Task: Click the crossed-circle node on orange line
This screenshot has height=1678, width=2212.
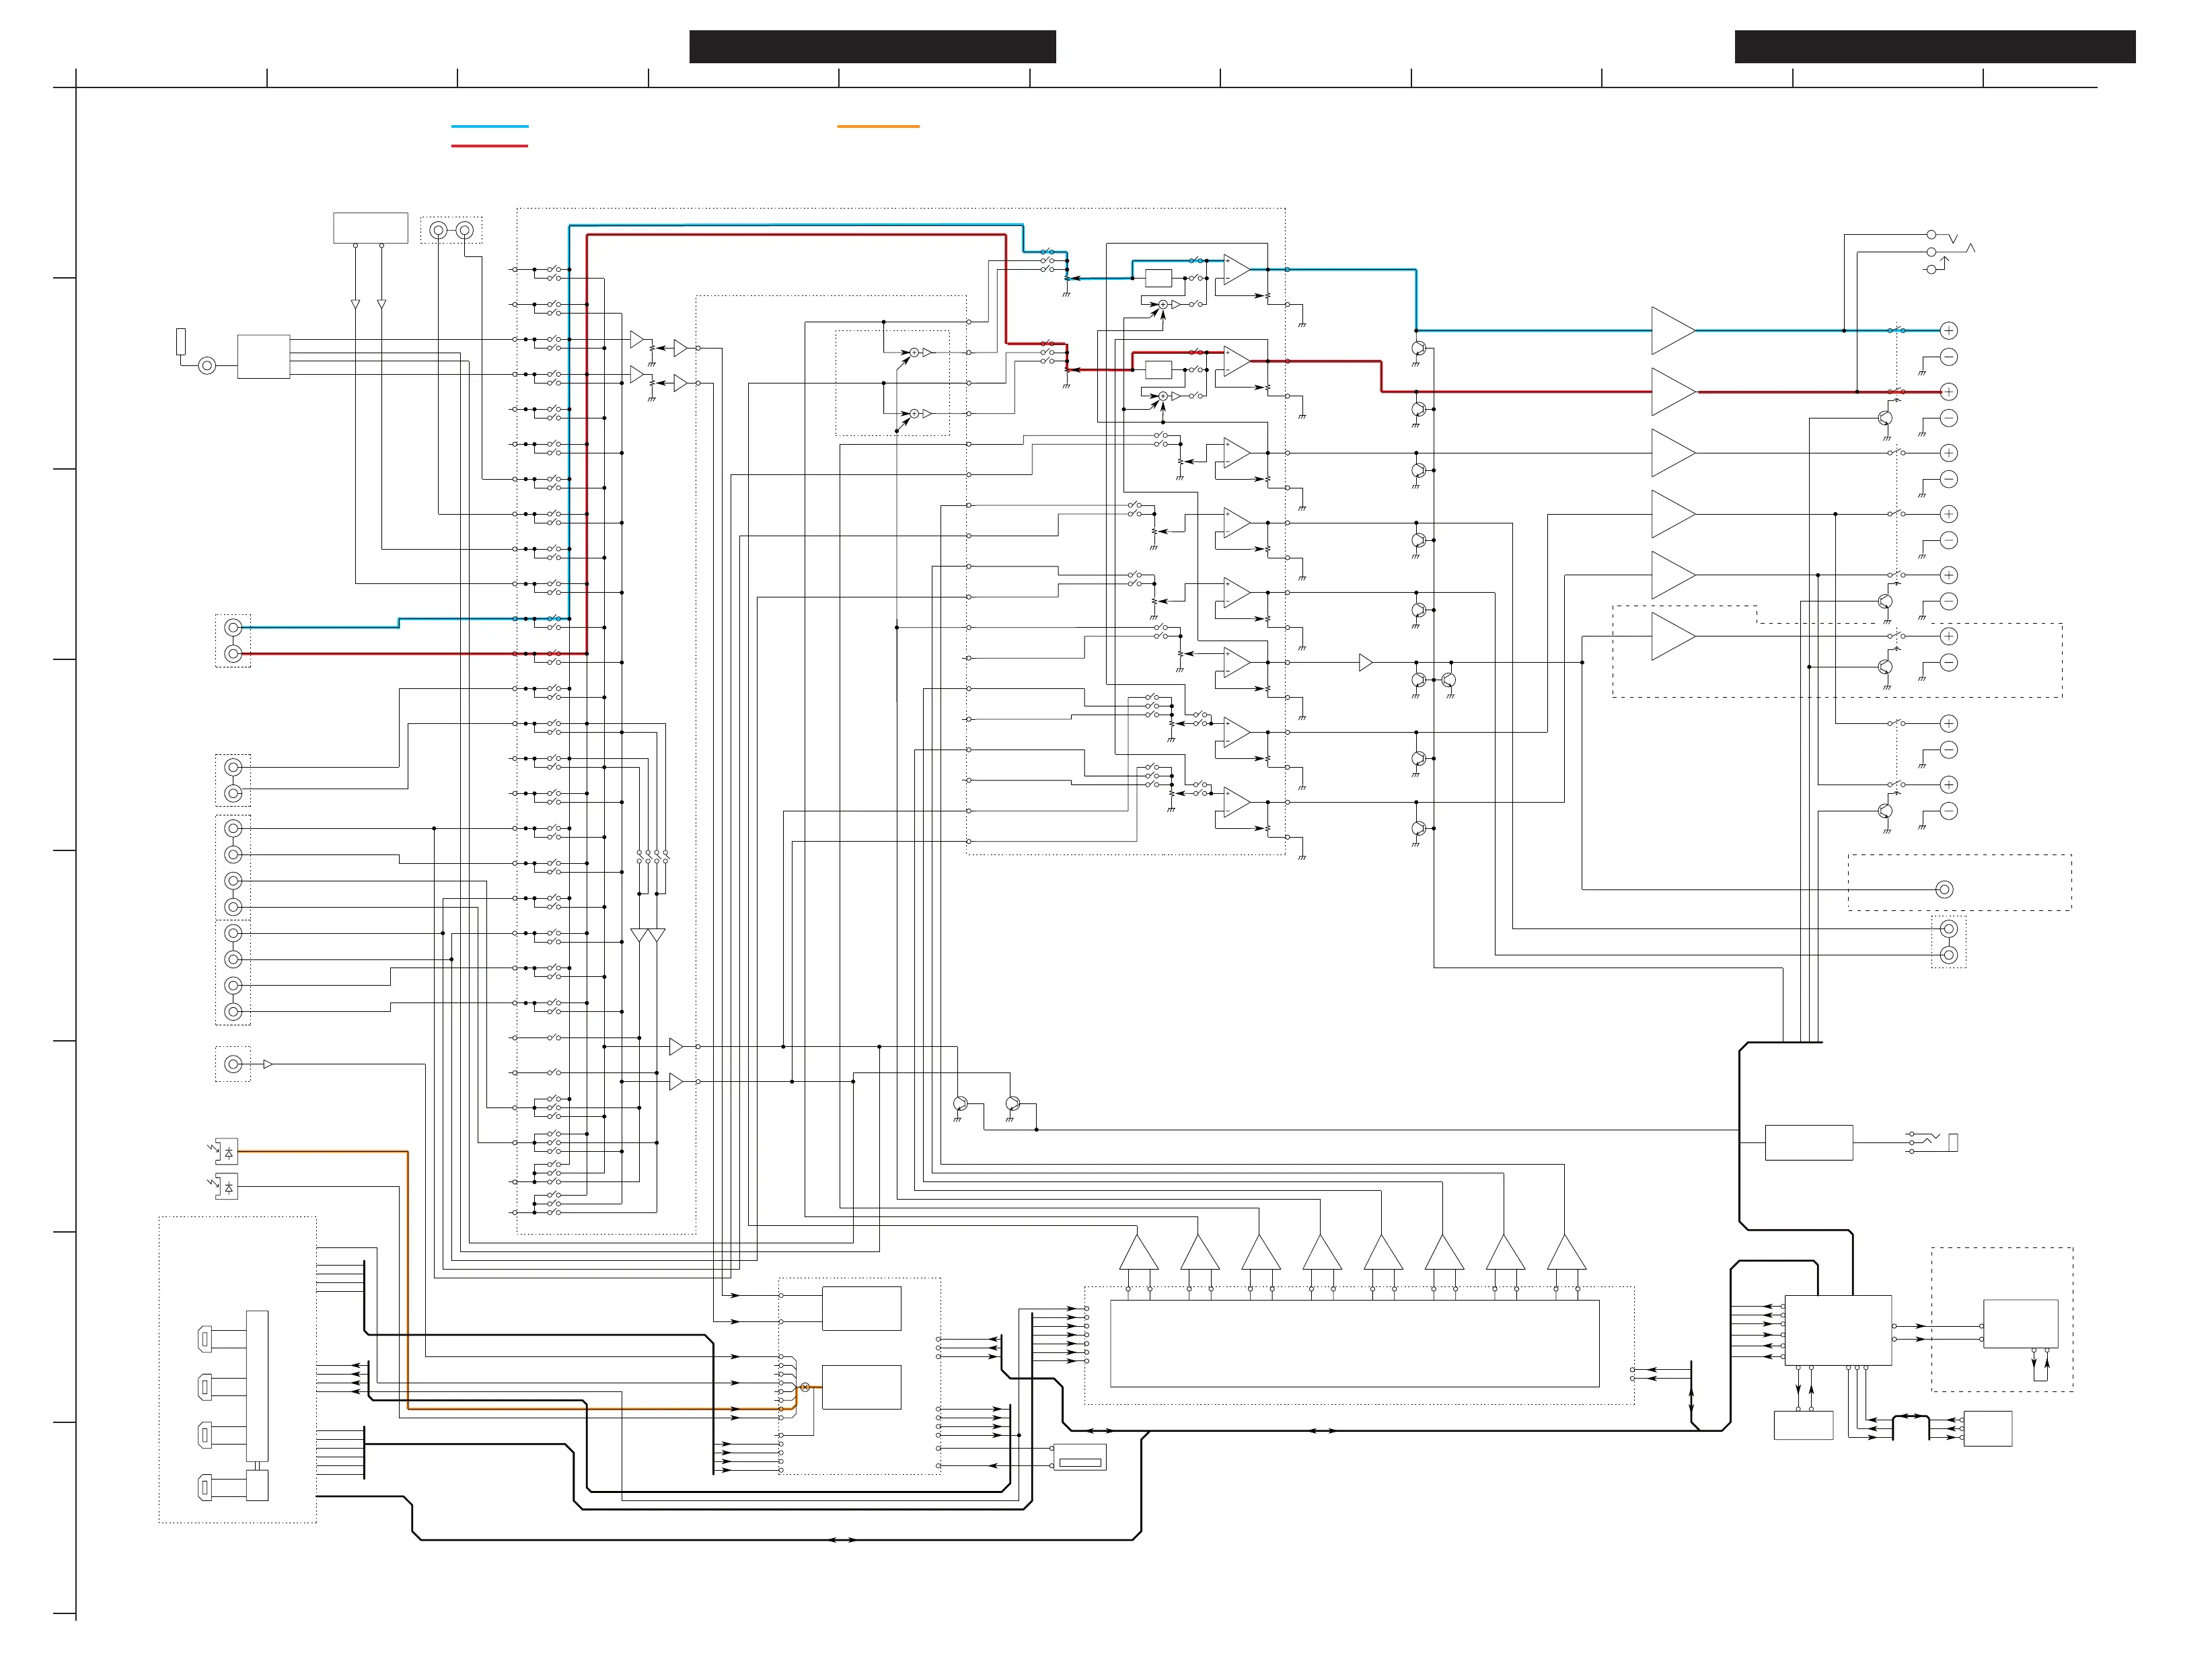Action: tap(804, 1387)
